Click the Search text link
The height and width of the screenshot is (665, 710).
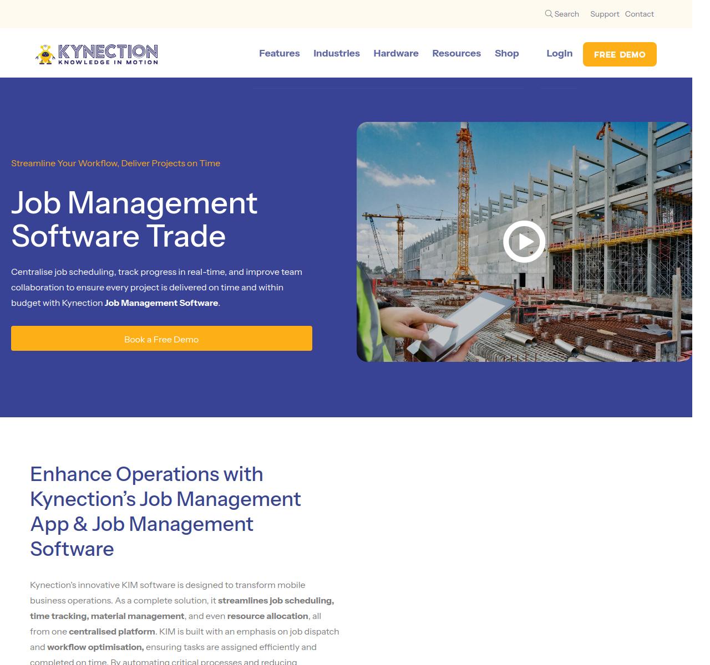click(x=566, y=14)
